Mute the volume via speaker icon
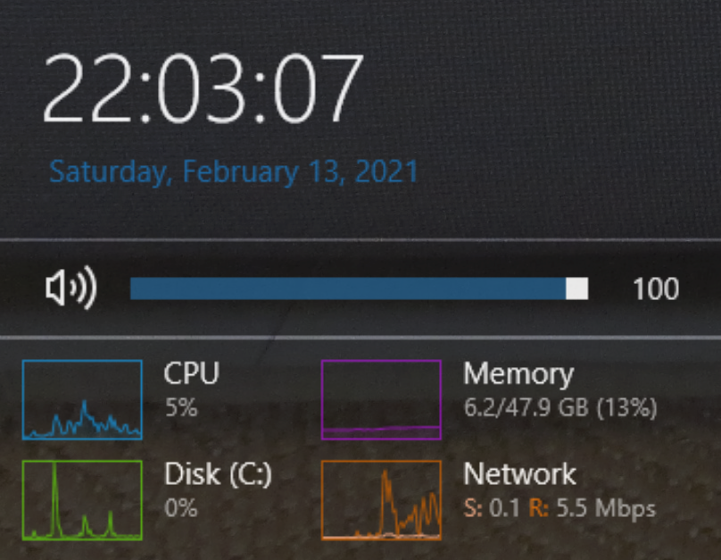This screenshot has height=560, width=721. (x=70, y=288)
